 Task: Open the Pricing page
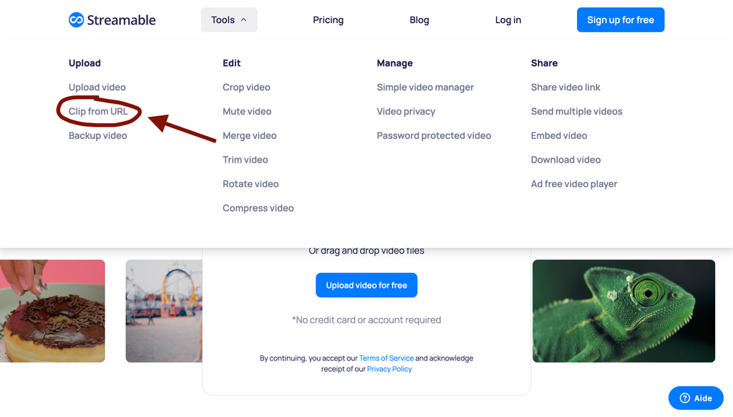328,20
